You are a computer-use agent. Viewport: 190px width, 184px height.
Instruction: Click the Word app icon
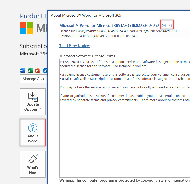coord(22,71)
